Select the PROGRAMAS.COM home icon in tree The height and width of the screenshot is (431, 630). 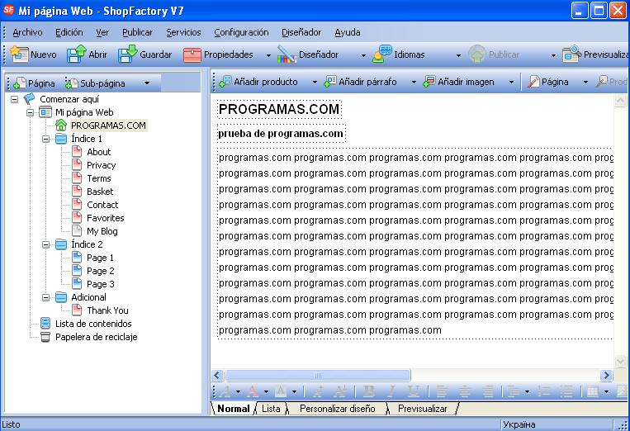tap(61, 126)
